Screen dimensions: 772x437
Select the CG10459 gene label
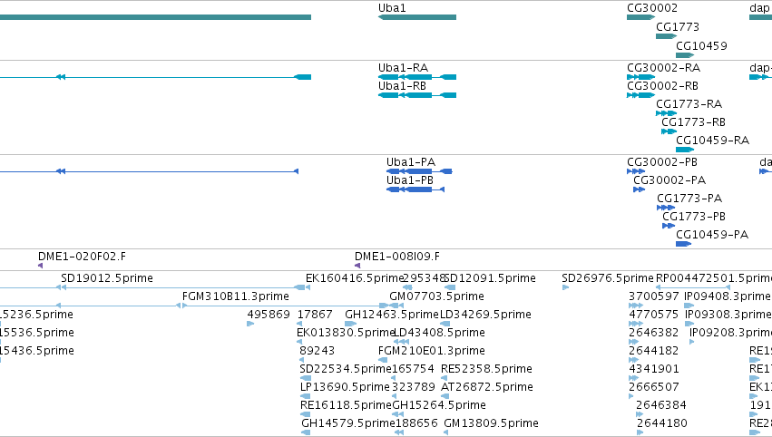(701, 45)
